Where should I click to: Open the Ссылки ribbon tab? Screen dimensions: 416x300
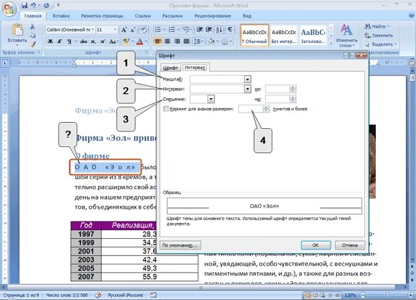(143, 15)
